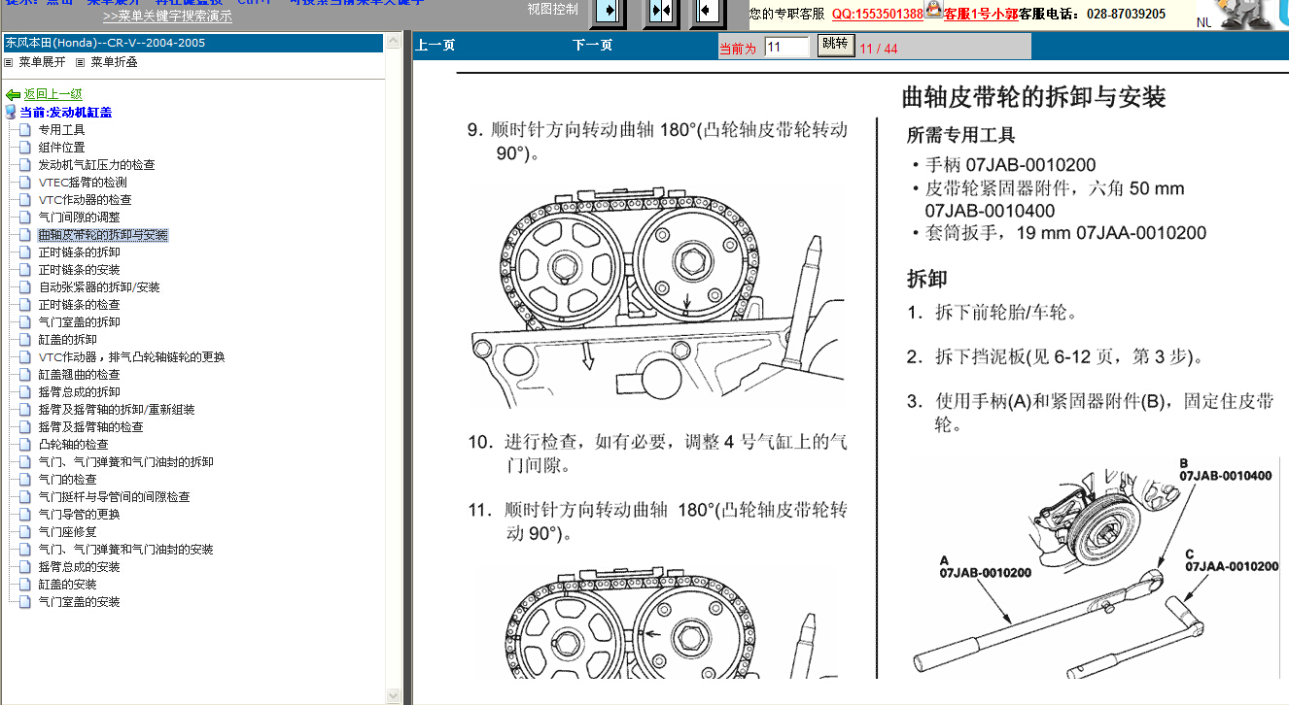The image size is (1289, 705).
Task: Go back with the 返回上一级 link
Action: click(x=52, y=94)
